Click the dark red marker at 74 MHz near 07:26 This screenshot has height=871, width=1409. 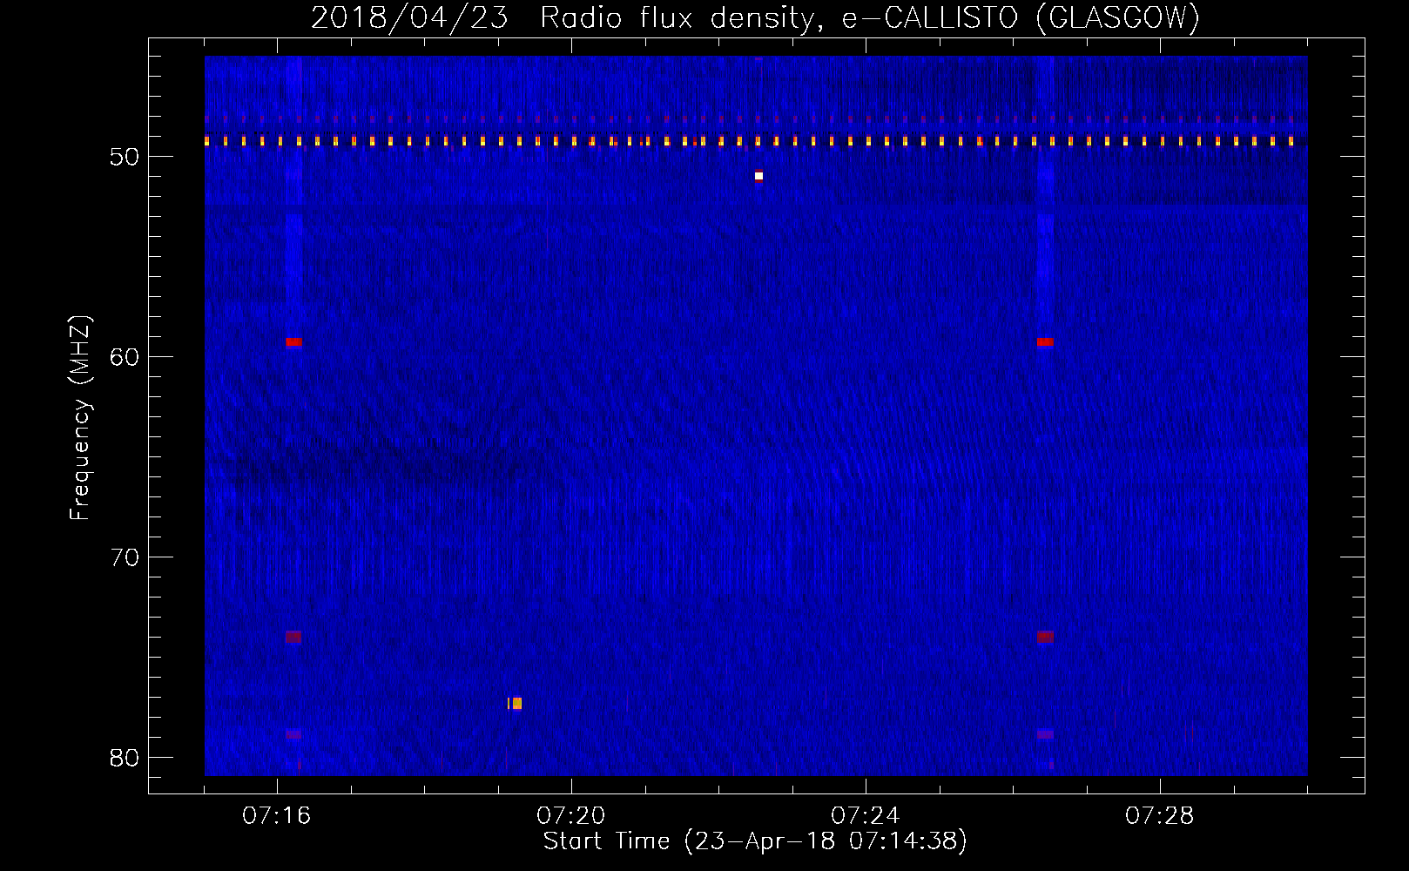(x=1045, y=637)
